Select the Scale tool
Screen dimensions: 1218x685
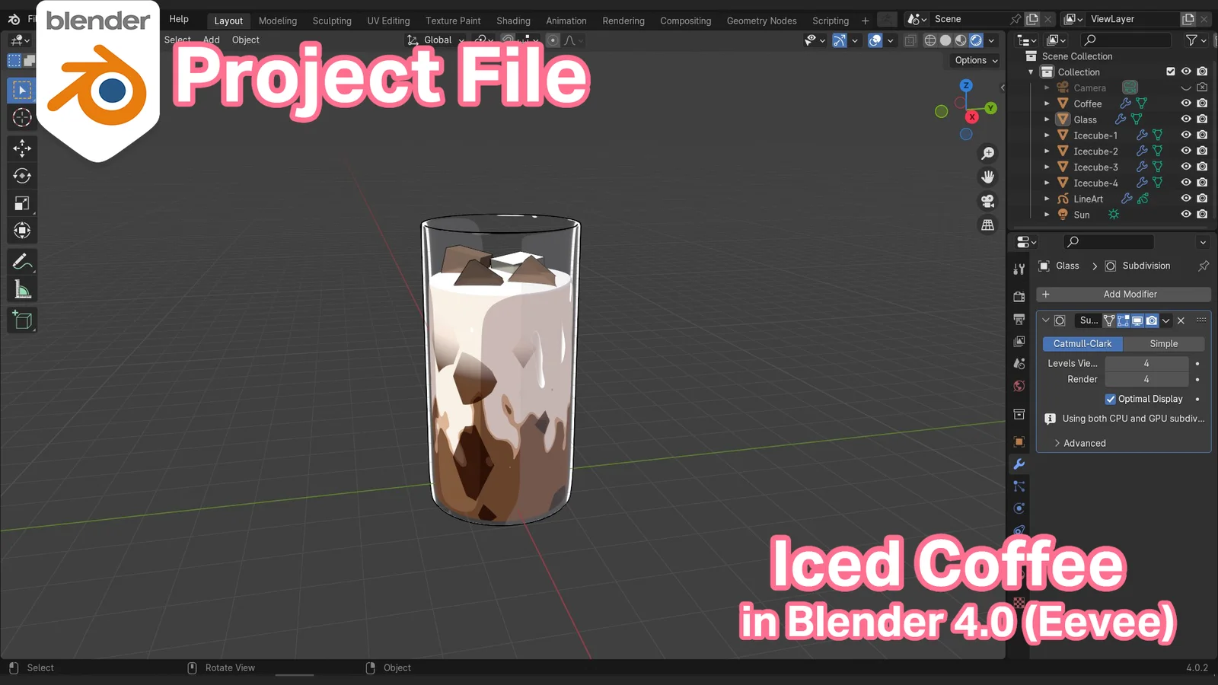click(22, 203)
